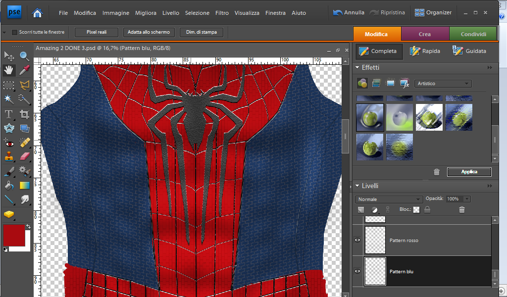This screenshot has height=297, width=507.
Task: Open the Filtro menu
Action: 222,13
